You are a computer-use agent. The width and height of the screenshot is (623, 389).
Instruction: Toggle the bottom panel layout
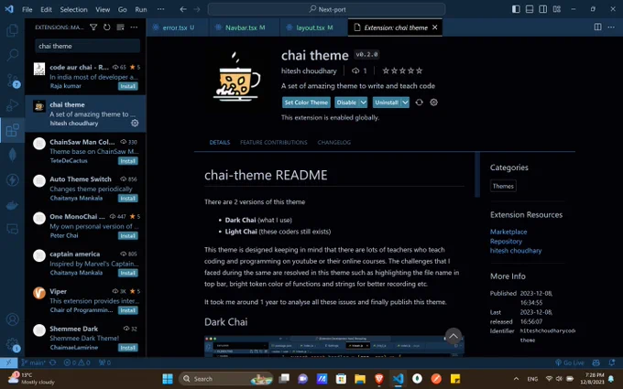pos(530,9)
